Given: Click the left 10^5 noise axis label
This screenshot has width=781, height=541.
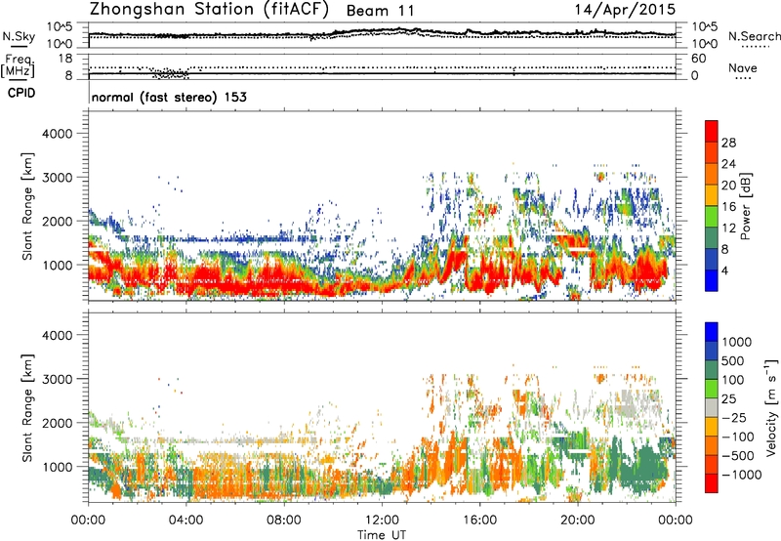Looking at the screenshot, I should pyautogui.click(x=60, y=27).
